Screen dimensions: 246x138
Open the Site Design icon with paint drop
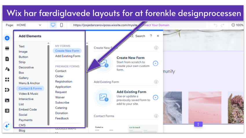point(7,69)
